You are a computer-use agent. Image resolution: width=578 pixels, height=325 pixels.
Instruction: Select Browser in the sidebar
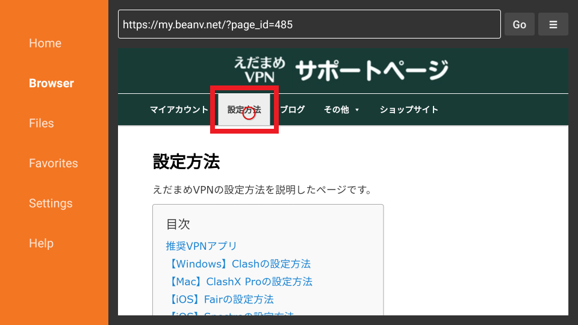(x=51, y=83)
